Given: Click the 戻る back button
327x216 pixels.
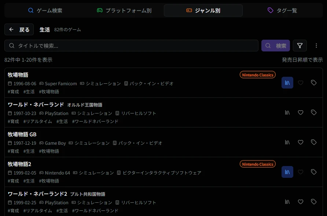Looking at the screenshot, I should (19, 29).
